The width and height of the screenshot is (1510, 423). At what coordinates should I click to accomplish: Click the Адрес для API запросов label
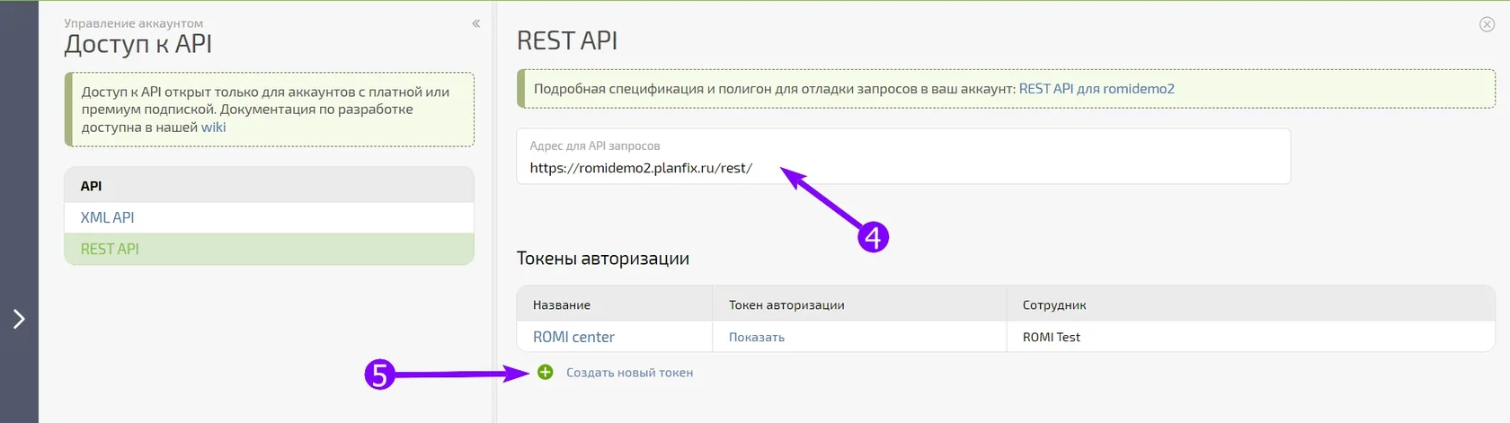coord(595,145)
